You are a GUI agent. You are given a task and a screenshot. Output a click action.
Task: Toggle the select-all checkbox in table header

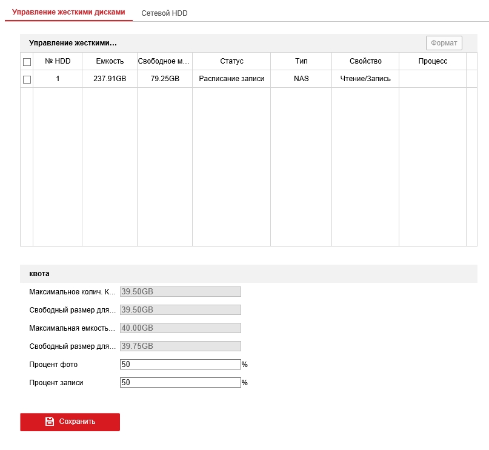pos(27,62)
